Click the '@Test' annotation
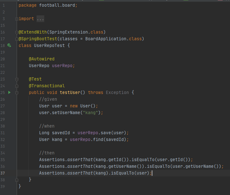This screenshot has width=230, height=195. 35,79
